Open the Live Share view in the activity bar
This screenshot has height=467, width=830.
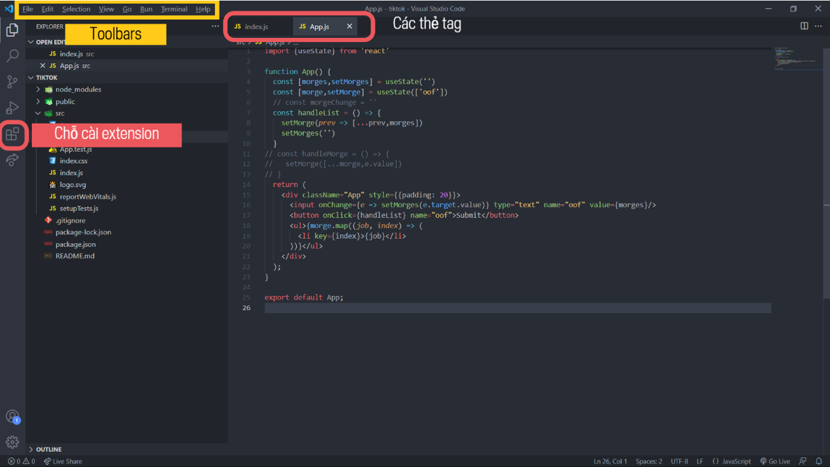tap(12, 160)
